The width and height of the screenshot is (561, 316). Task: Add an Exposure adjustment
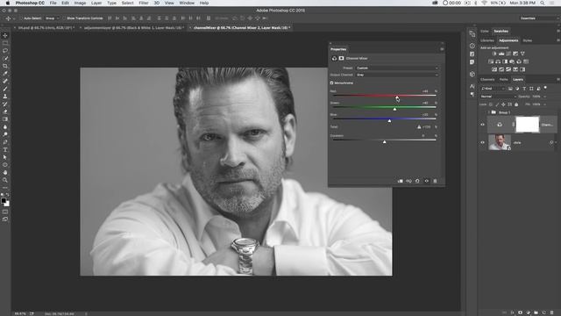(515, 54)
